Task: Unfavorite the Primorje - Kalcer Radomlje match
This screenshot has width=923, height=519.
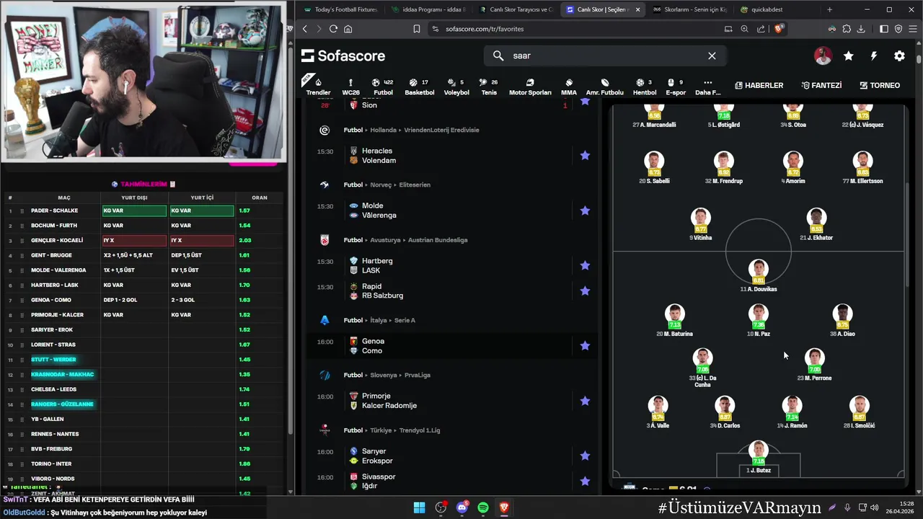Action: (585, 401)
